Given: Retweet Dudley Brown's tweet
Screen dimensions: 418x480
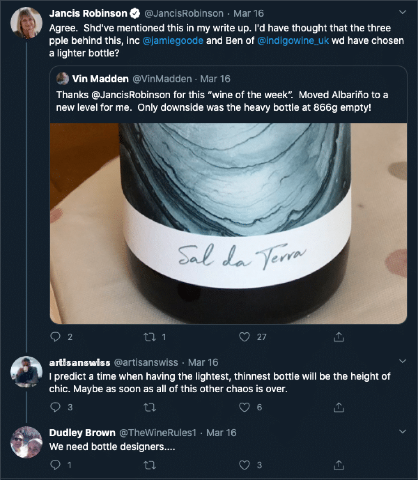Looking at the screenshot, I should (x=150, y=465).
